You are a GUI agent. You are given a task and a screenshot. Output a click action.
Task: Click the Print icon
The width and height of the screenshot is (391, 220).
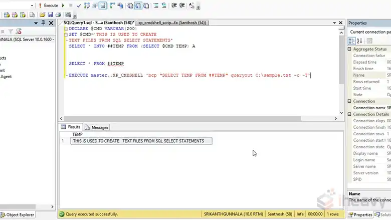point(58,15)
